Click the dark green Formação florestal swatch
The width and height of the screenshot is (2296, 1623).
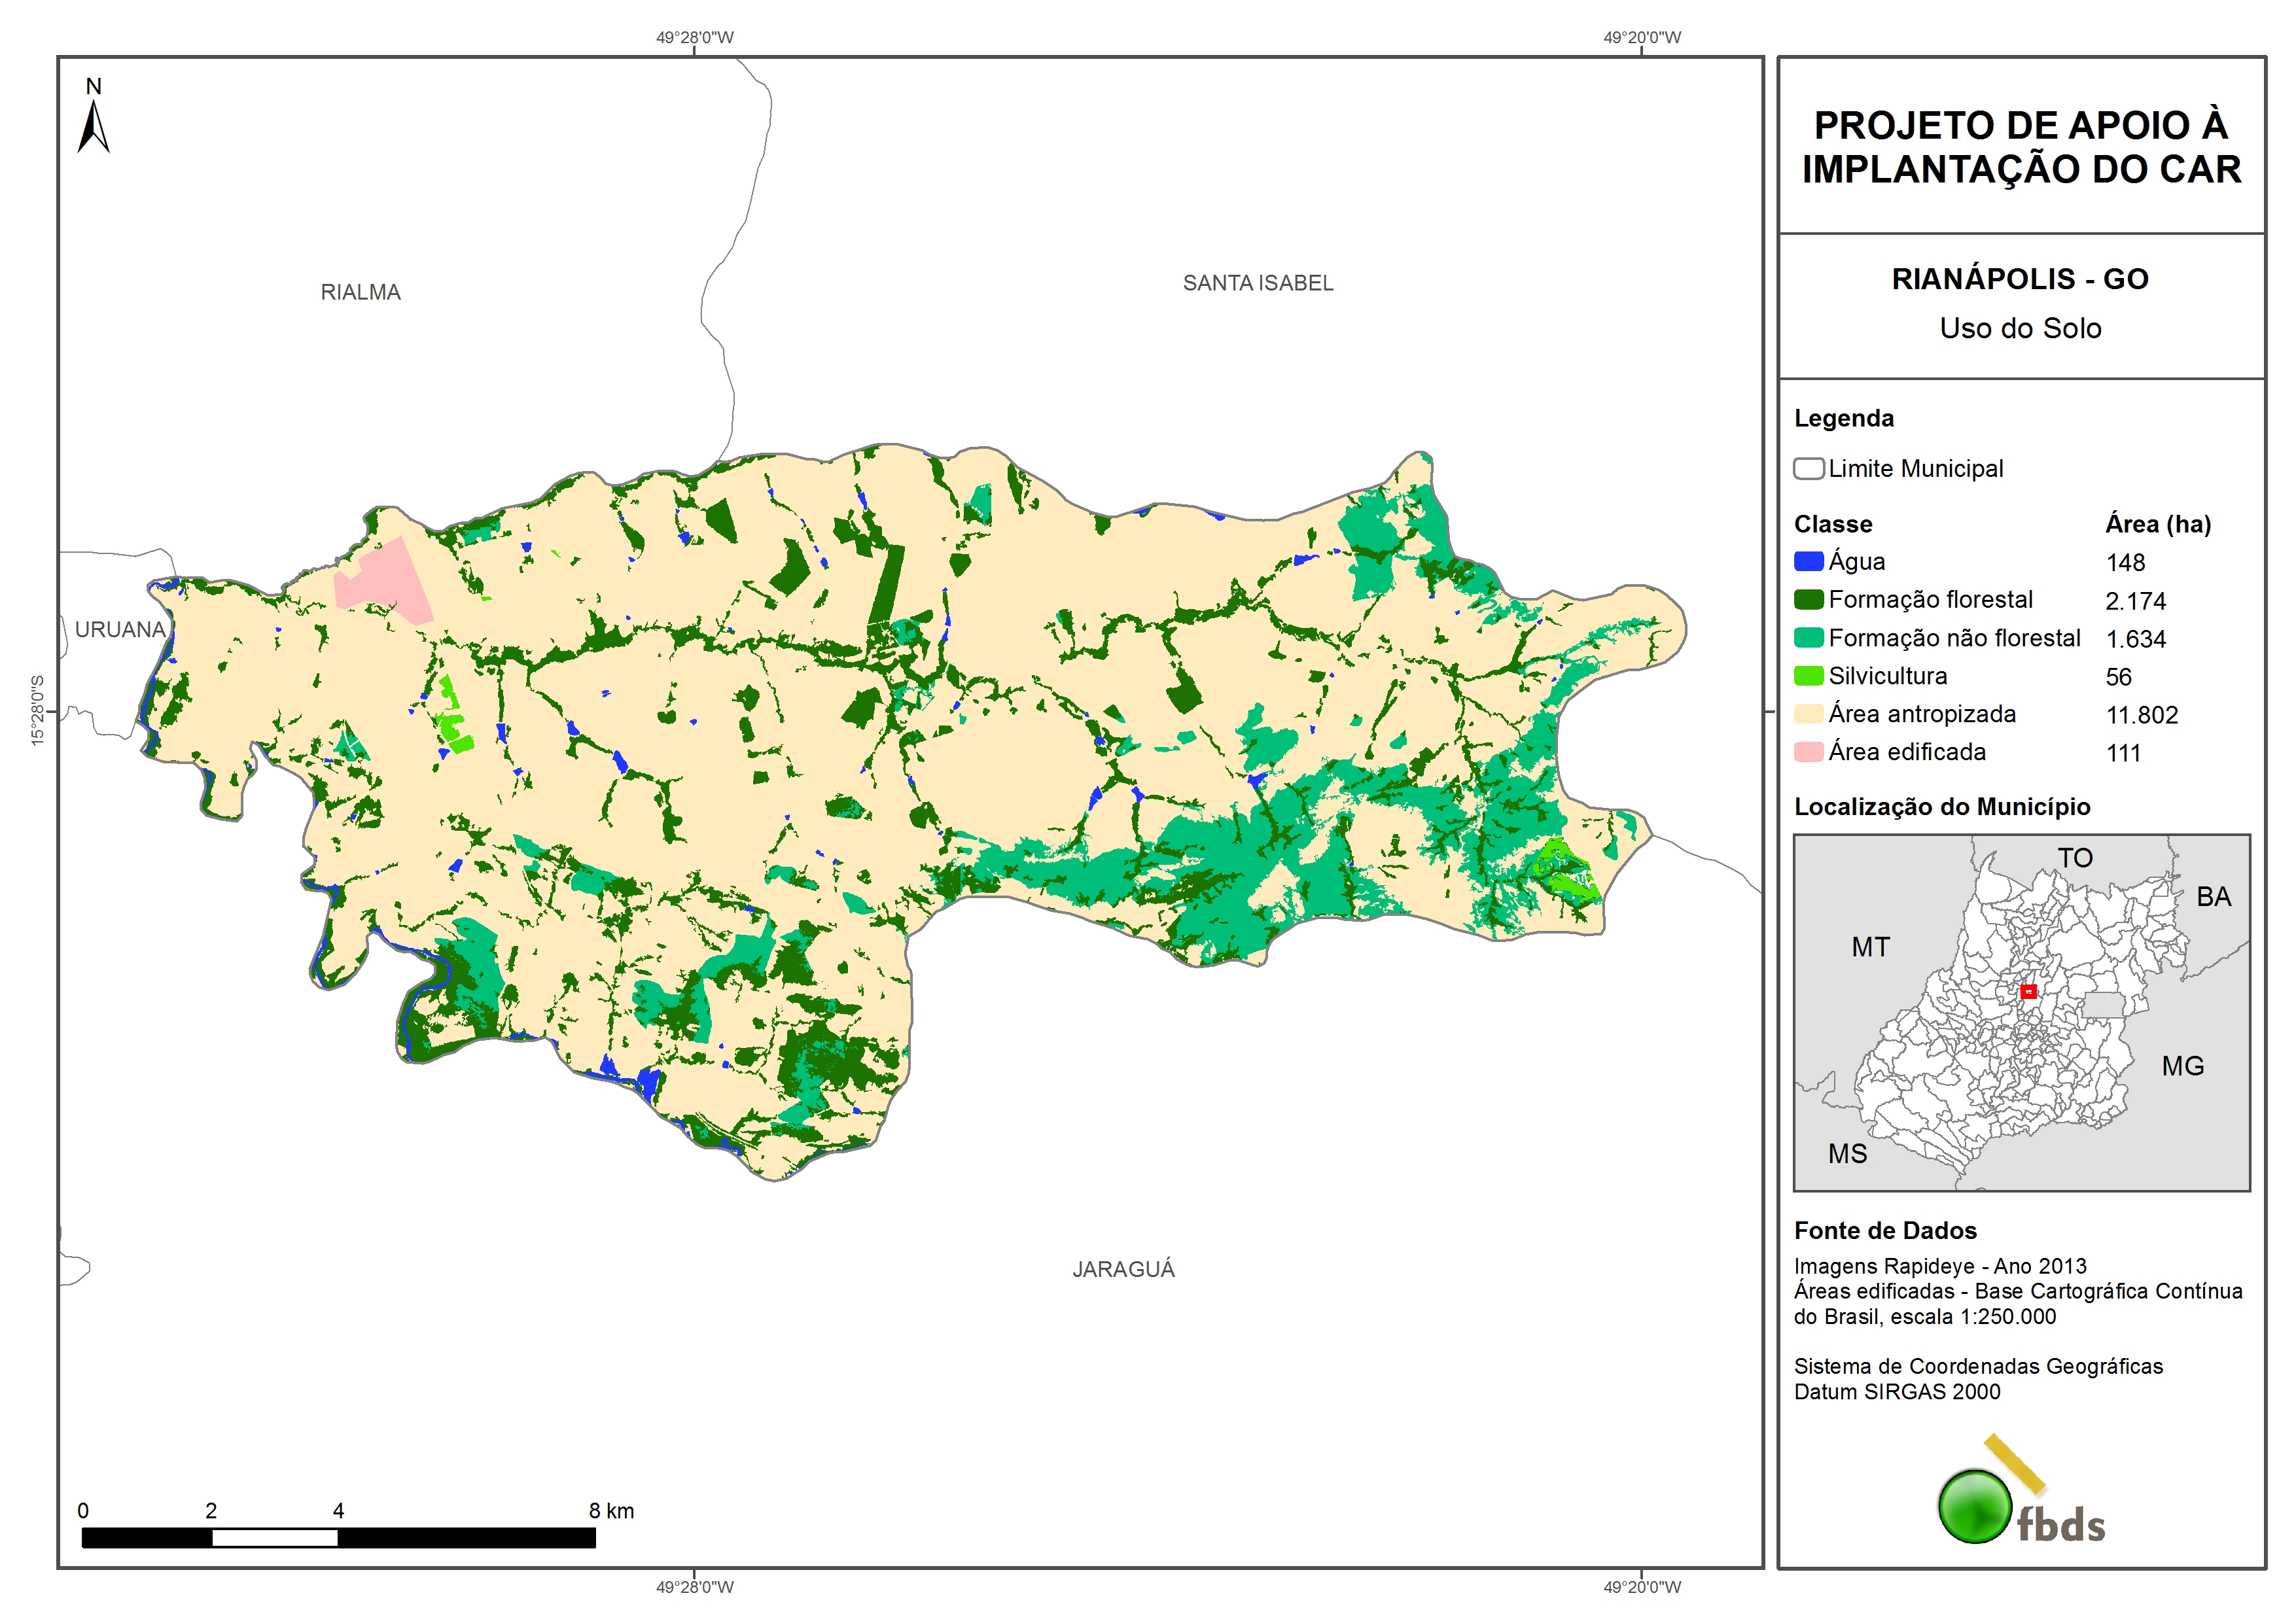(x=1808, y=600)
